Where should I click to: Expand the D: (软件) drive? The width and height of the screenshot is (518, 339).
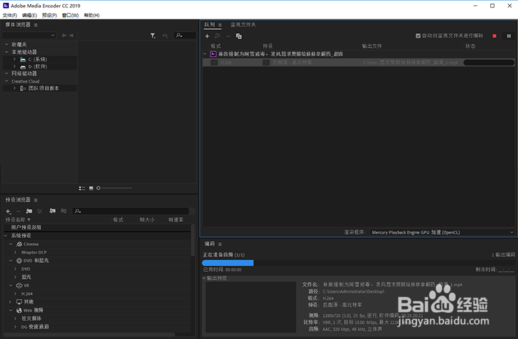click(x=15, y=66)
